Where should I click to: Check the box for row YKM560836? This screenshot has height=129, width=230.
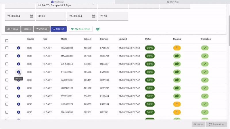click(x=7, y=48)
